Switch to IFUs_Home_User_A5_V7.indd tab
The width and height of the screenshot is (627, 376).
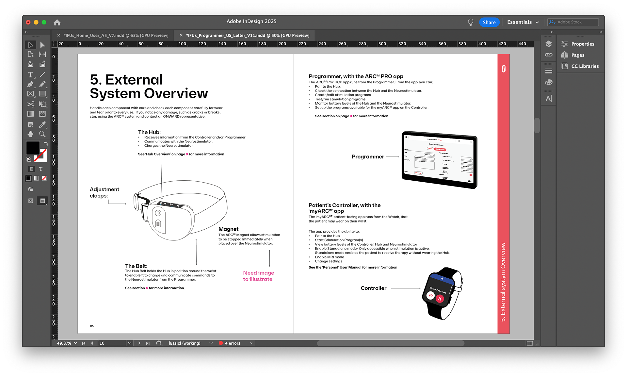pyautogui.click(x=116, y=35)
